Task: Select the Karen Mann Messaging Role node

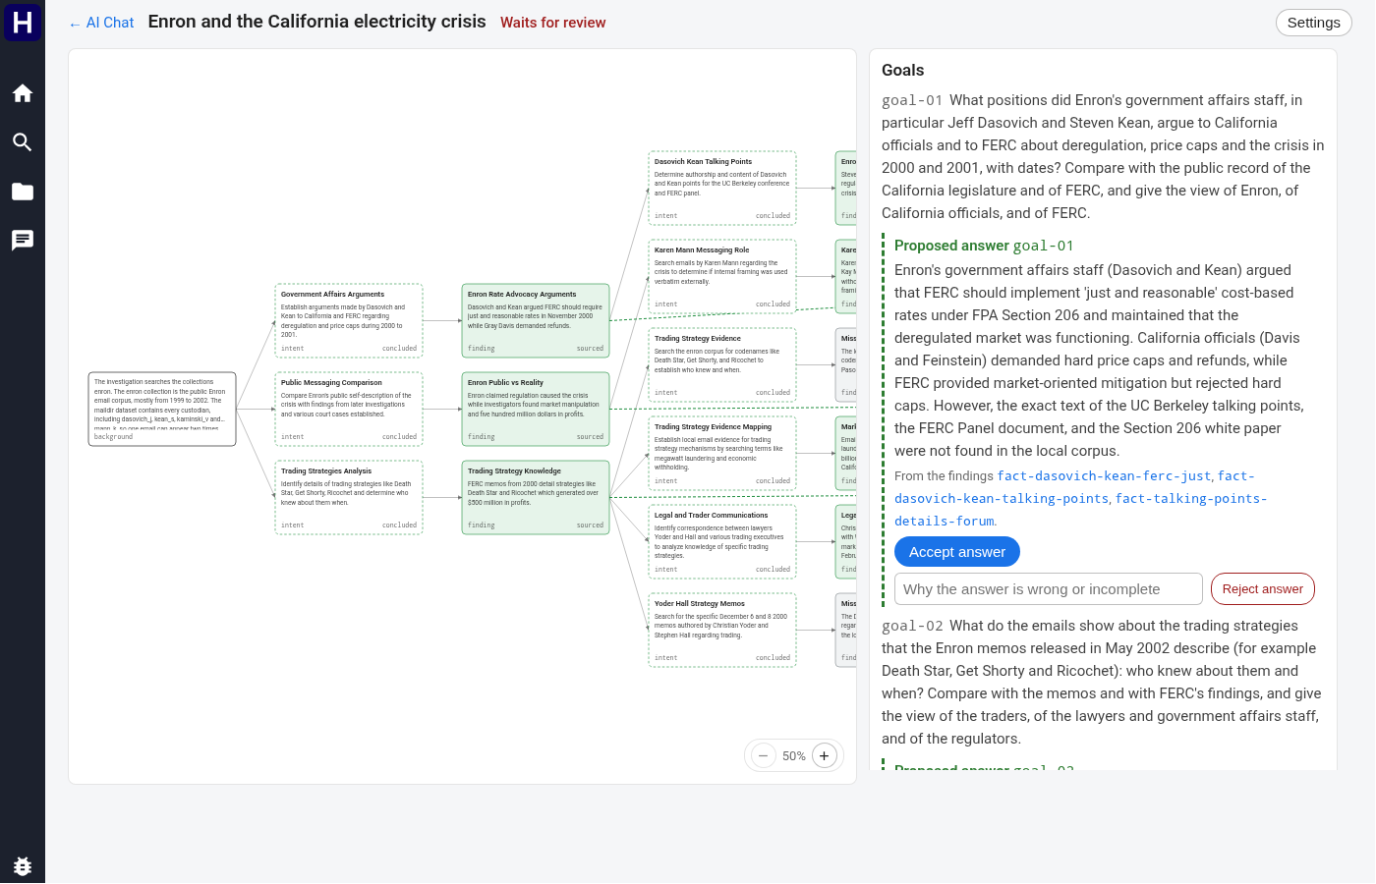Action: click(722, 277)
